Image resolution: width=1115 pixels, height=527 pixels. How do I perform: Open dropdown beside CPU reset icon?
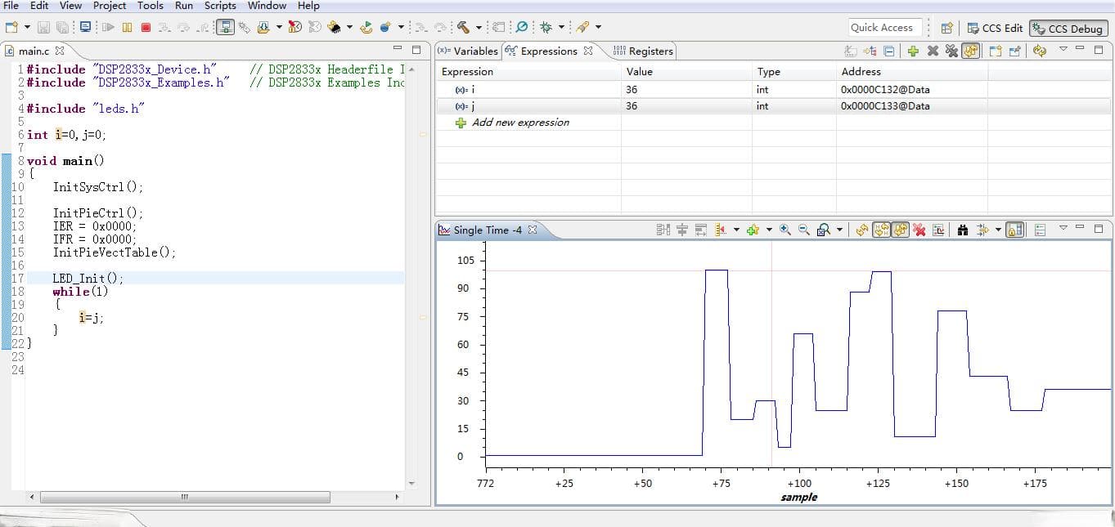pos(349,27)
